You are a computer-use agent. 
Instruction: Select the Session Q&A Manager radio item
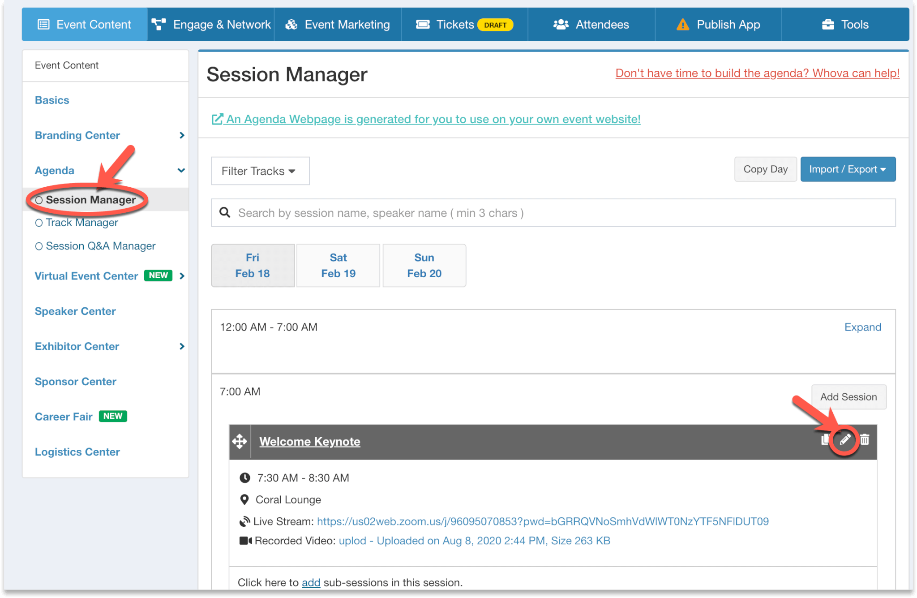[x=100, y=246]
